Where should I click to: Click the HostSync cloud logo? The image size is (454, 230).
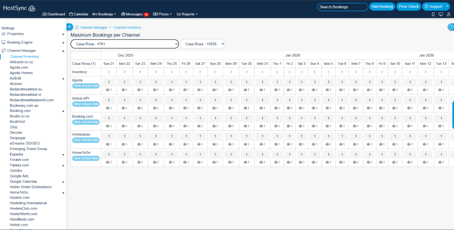click(x=32, y=8)
